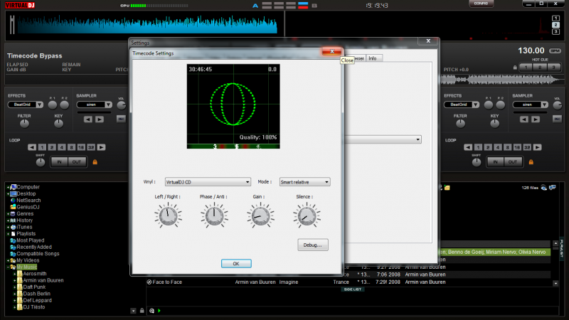Toggle the left deck loop lock icon
The height and width of the screenshot is (320, 569).
point(95,162)
